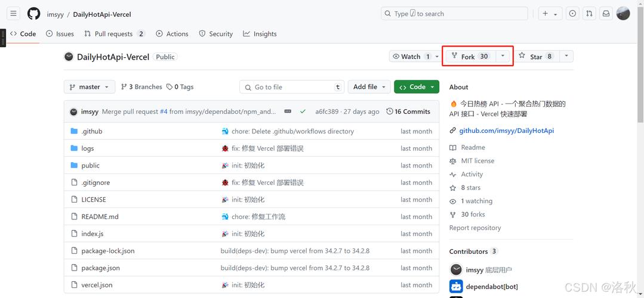
Task: Click the LICENSE file icon
Action: [74, 200]
